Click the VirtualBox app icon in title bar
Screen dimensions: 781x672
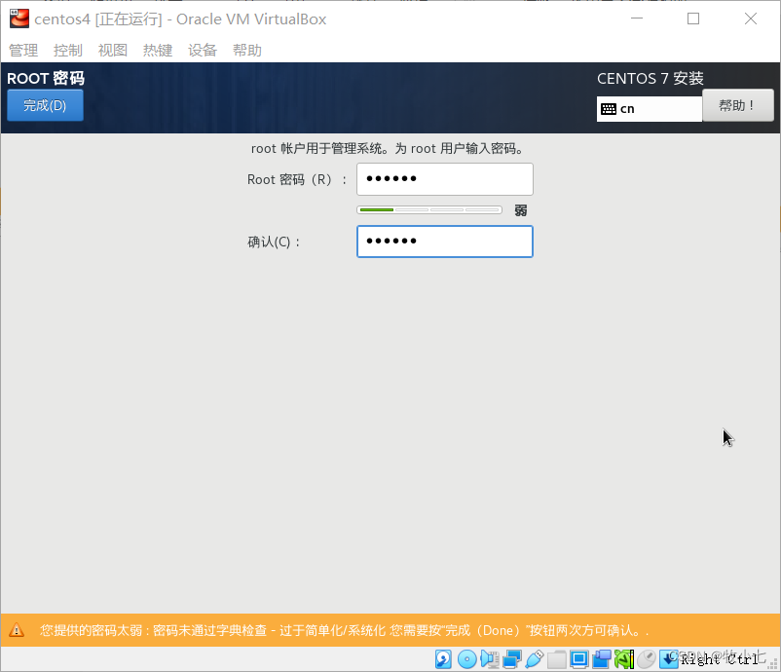click(x=19, y=19)
